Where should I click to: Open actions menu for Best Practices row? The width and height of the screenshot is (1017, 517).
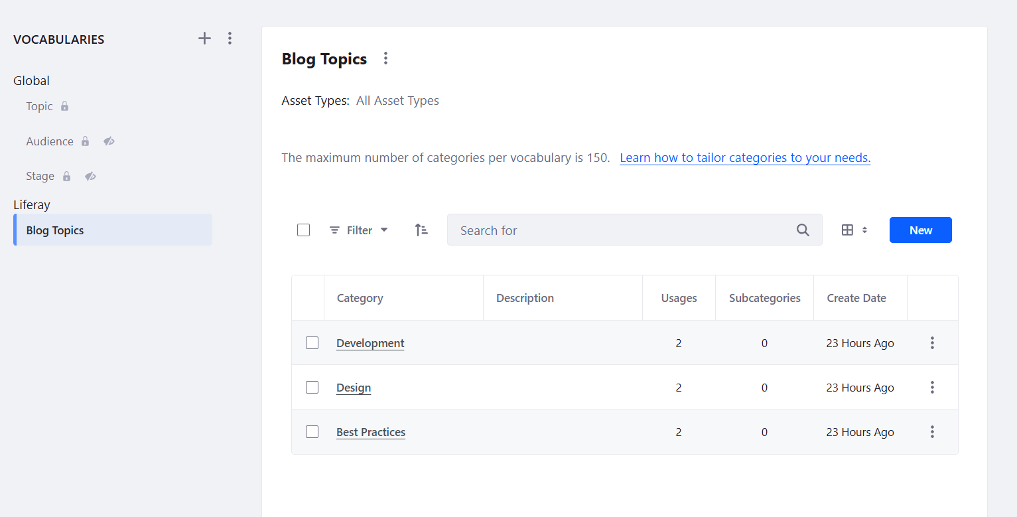pyautogui.click(x=932, y=432)
